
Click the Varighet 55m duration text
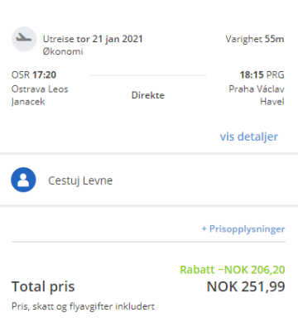pyautogui.click(x=255, y=39)
